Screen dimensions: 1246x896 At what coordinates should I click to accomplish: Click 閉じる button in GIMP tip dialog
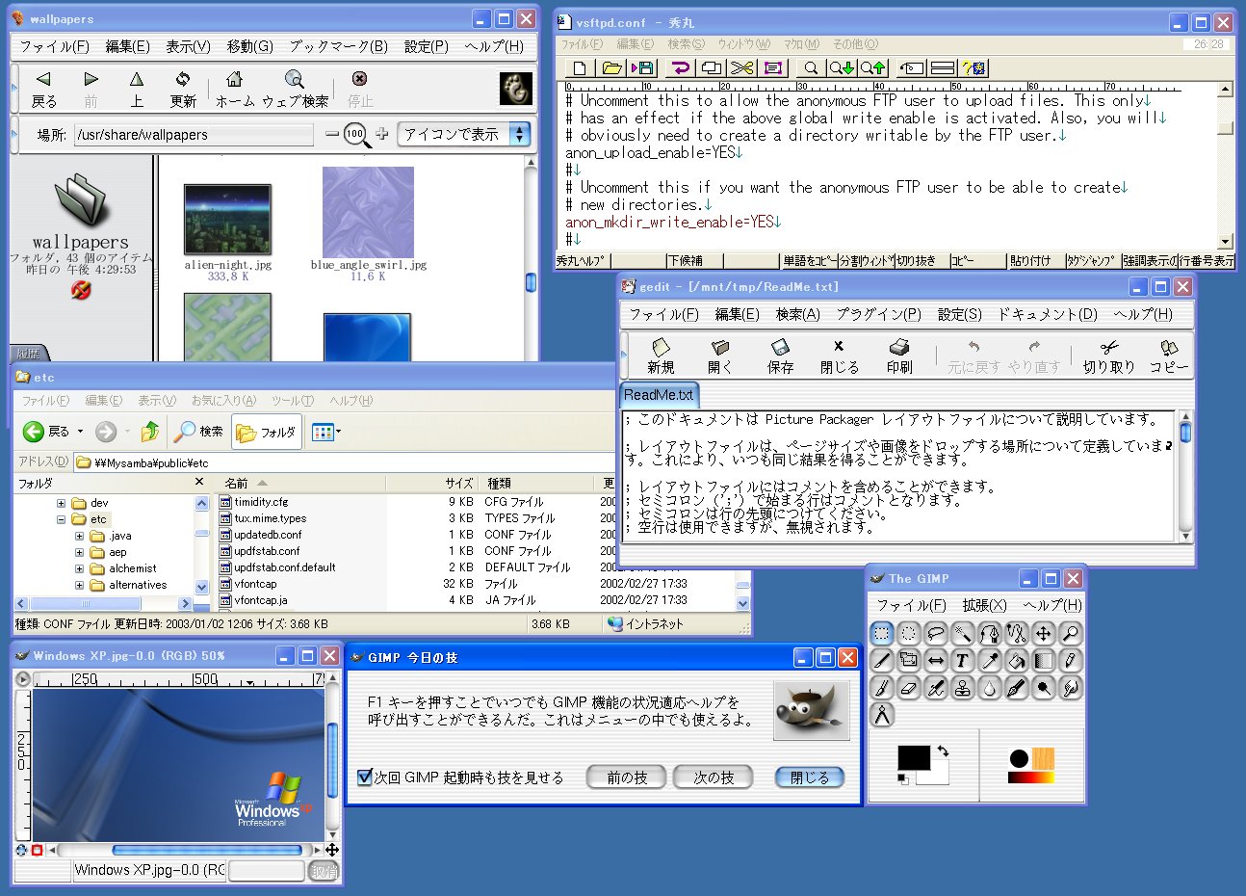[x=810, y=777]
